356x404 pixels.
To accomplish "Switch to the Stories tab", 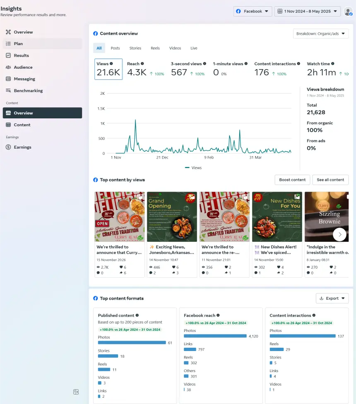I will pos(135,48).
